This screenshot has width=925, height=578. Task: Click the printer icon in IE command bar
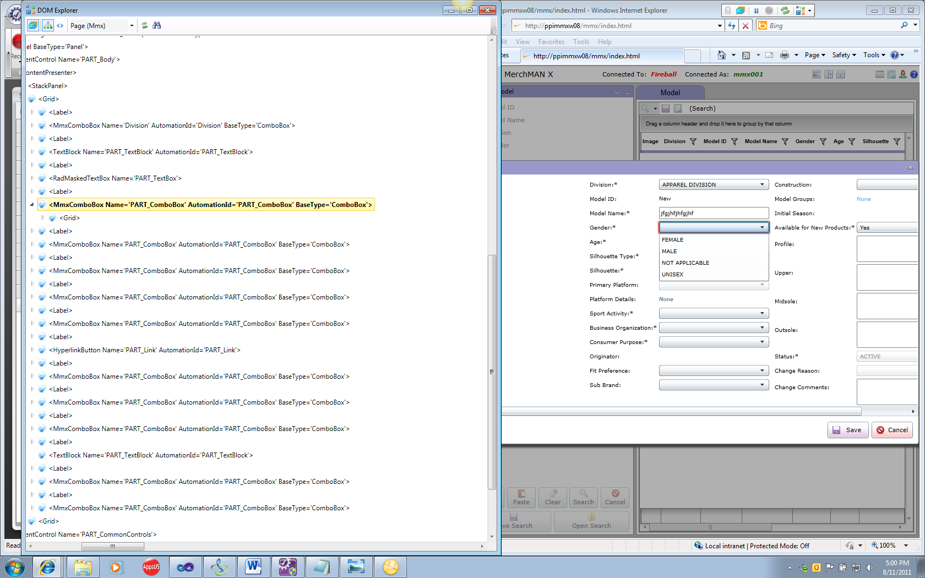[785, 55]
